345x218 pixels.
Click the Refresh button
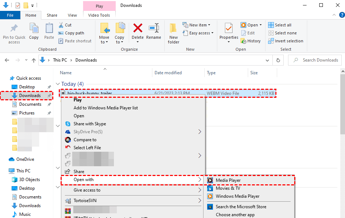coord(278,60)
